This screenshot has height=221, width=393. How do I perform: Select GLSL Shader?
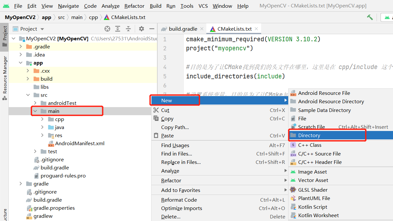341,190
